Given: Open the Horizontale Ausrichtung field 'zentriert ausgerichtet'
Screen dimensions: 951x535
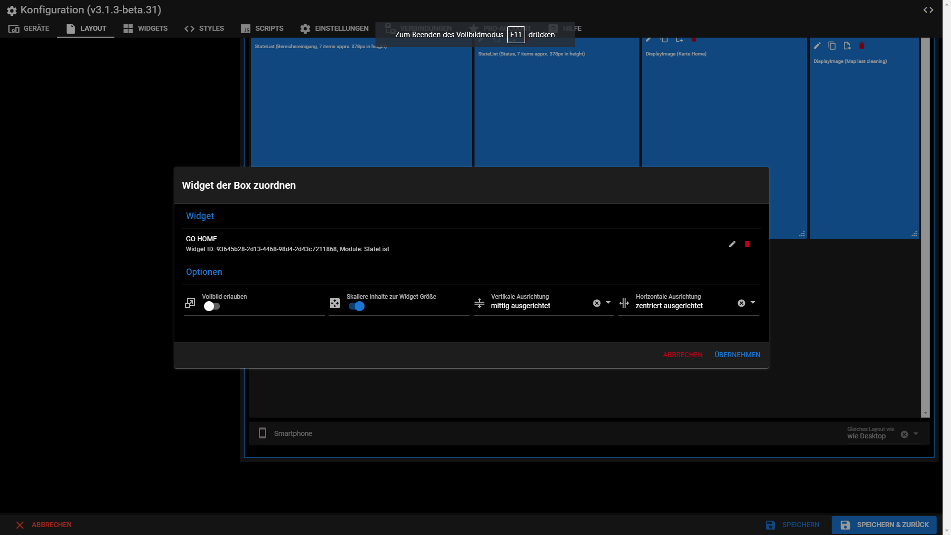Looking at the screenshot, I should tap(688, 303).
